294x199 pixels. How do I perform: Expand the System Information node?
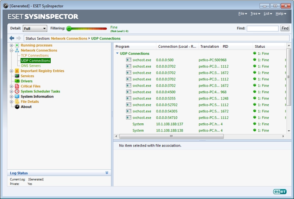click(11, 97)
